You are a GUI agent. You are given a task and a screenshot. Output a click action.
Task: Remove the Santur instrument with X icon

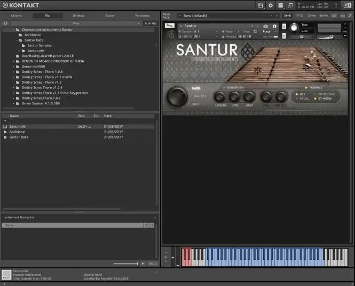tap(345, 24)
